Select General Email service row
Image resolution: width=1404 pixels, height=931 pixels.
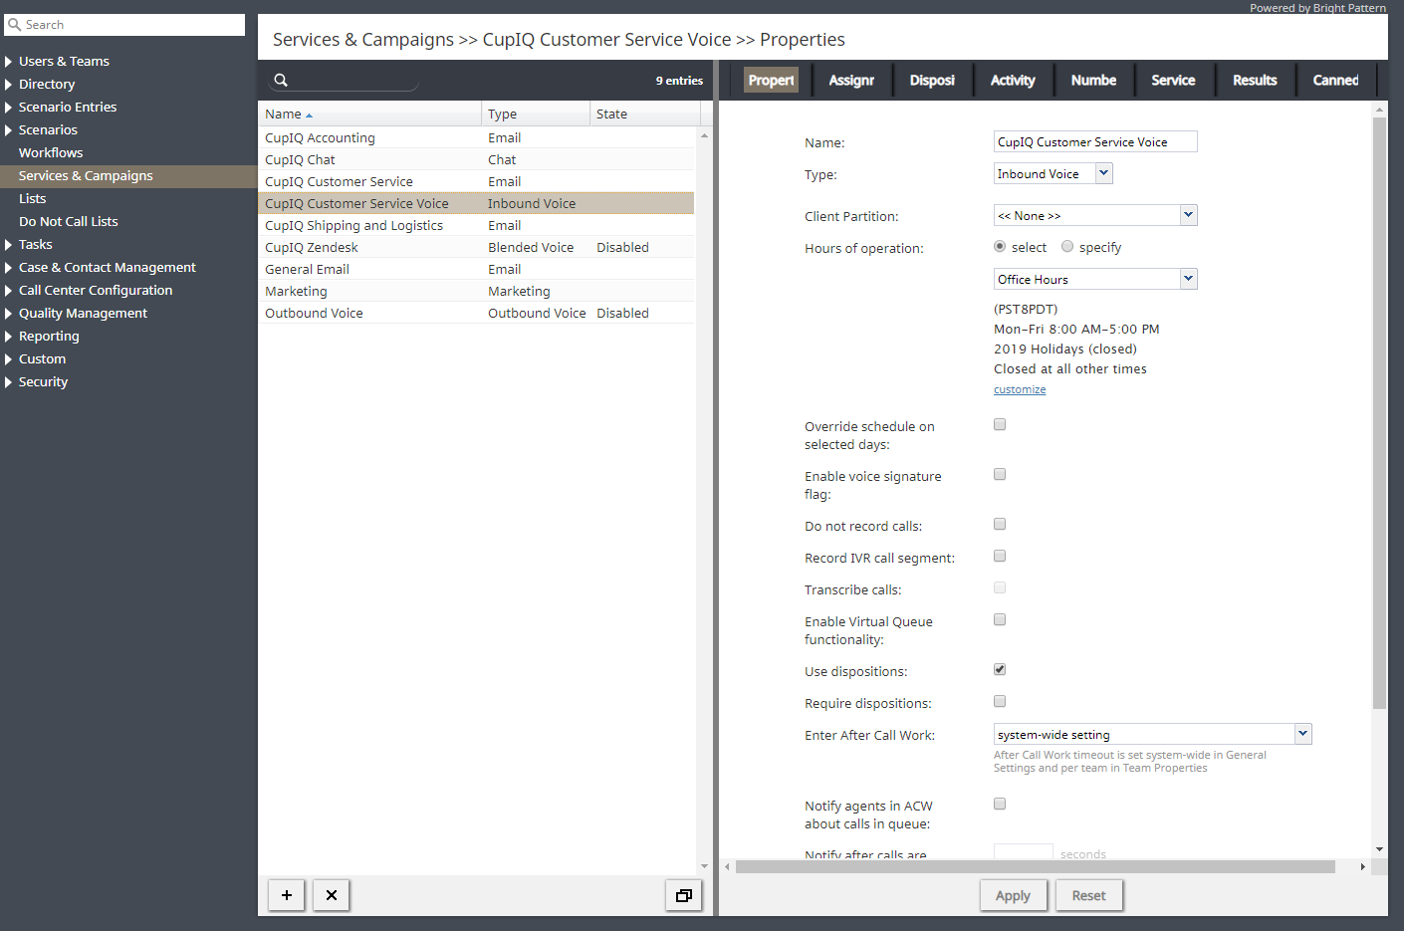tap(476, 269)
